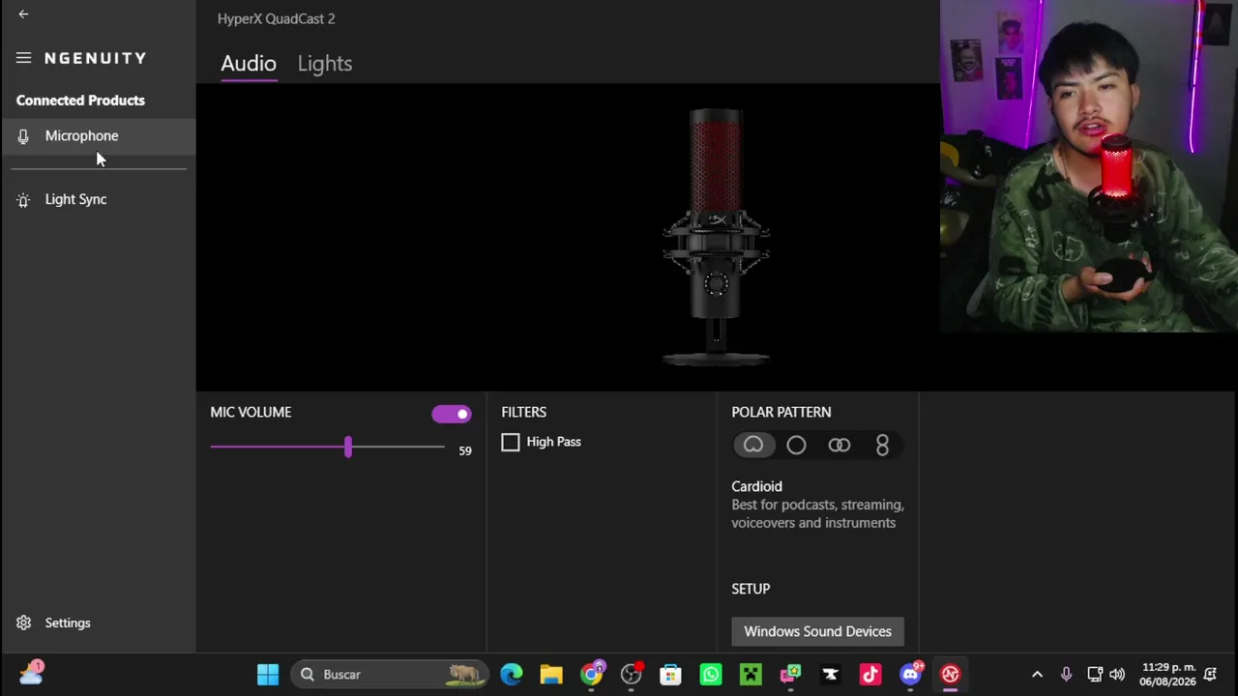This screenshot has height=696, width=1238.
Task: Click the Connected Products heading
Action: [x=80, y=101]
